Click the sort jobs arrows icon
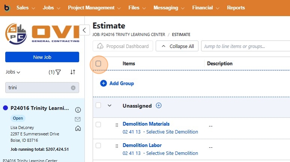 tap(73, 72)
